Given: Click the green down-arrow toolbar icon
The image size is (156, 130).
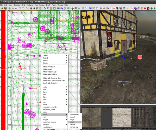Looking at the screenshot, I should [152, 8].
